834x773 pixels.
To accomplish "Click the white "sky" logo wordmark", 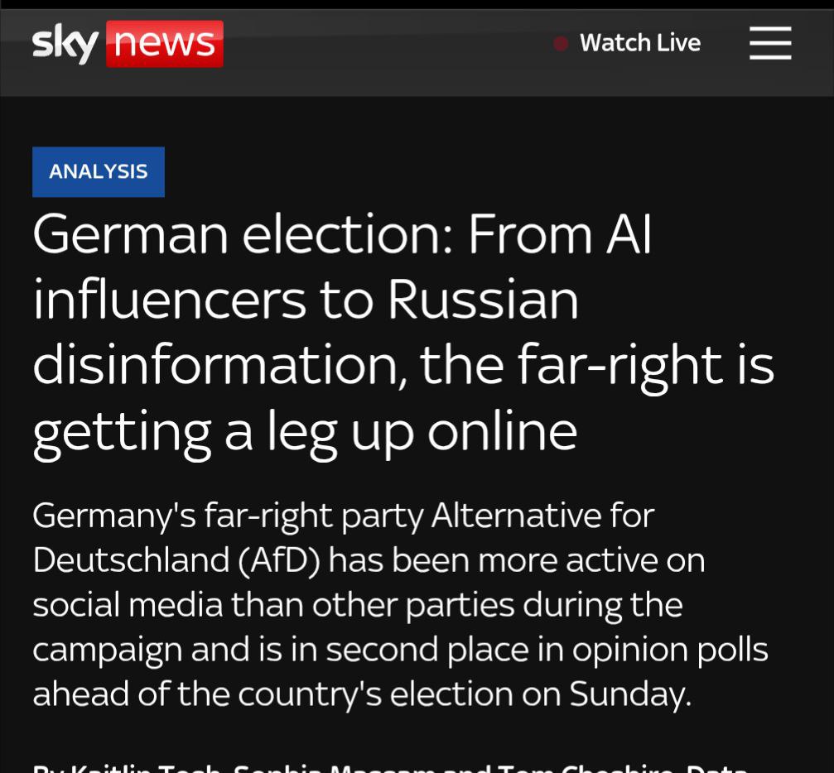I will [x=65, y=44].
